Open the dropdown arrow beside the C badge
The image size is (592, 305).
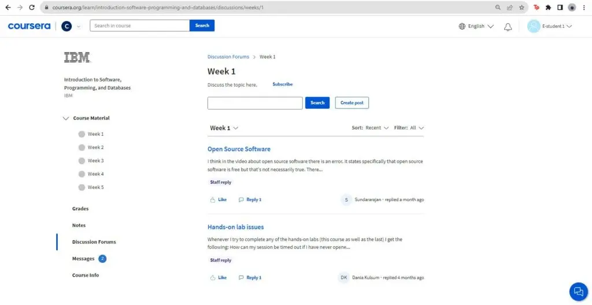tap(78, 27)
